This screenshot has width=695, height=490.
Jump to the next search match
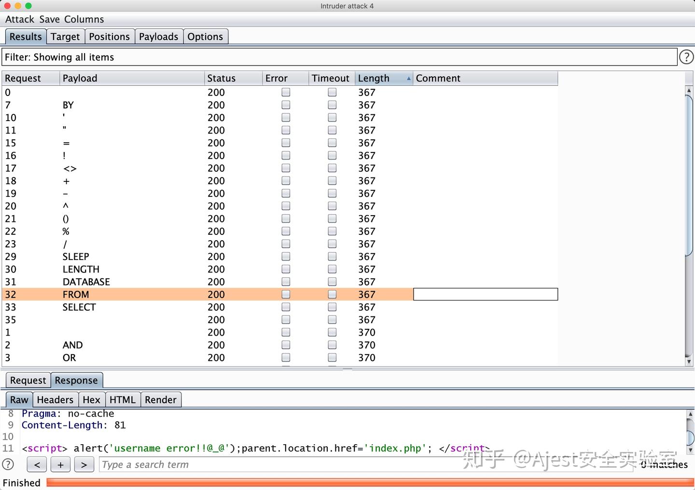[x=84, y=464]
